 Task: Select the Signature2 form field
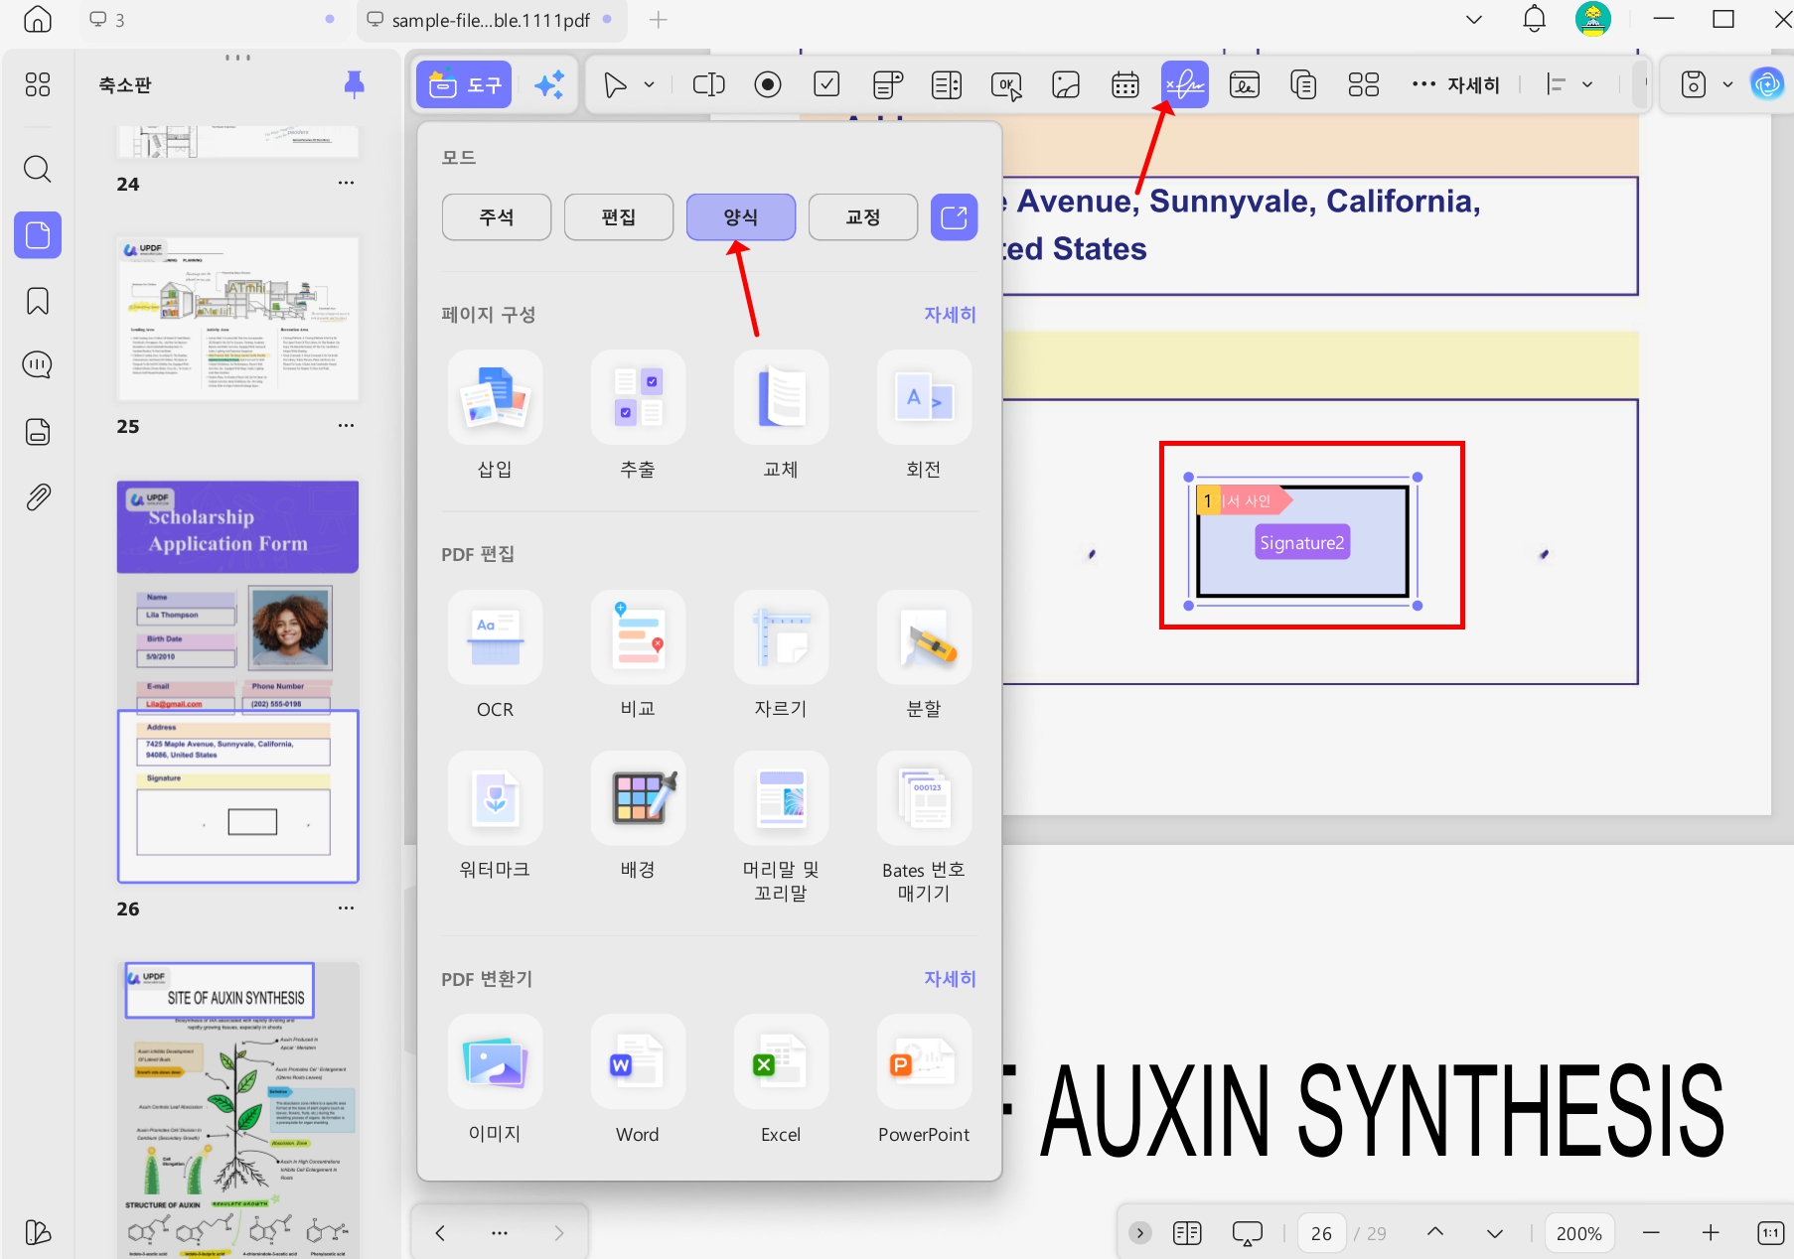(x=1302, y=542)
